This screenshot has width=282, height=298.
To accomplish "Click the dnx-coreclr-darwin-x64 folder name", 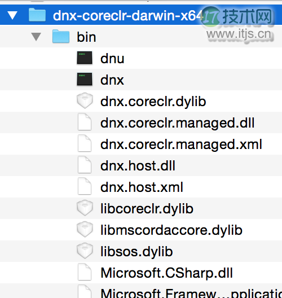I will [x=127, y=16].
